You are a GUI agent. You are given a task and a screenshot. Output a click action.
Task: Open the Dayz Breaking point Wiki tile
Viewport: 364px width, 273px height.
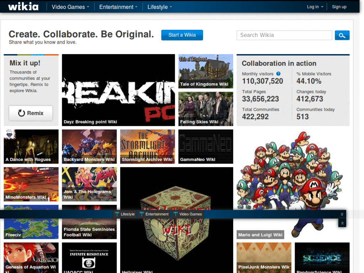[x=118, y=90]
